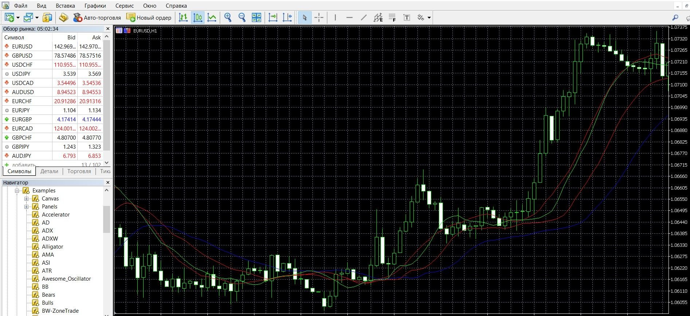Screen dimensions: 690x316
Task: Select the USDJPY symbol row
Action: [x=52, y=74]
